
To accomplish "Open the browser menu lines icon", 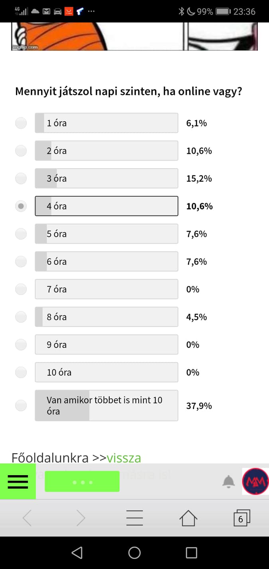I will point(135,518).
